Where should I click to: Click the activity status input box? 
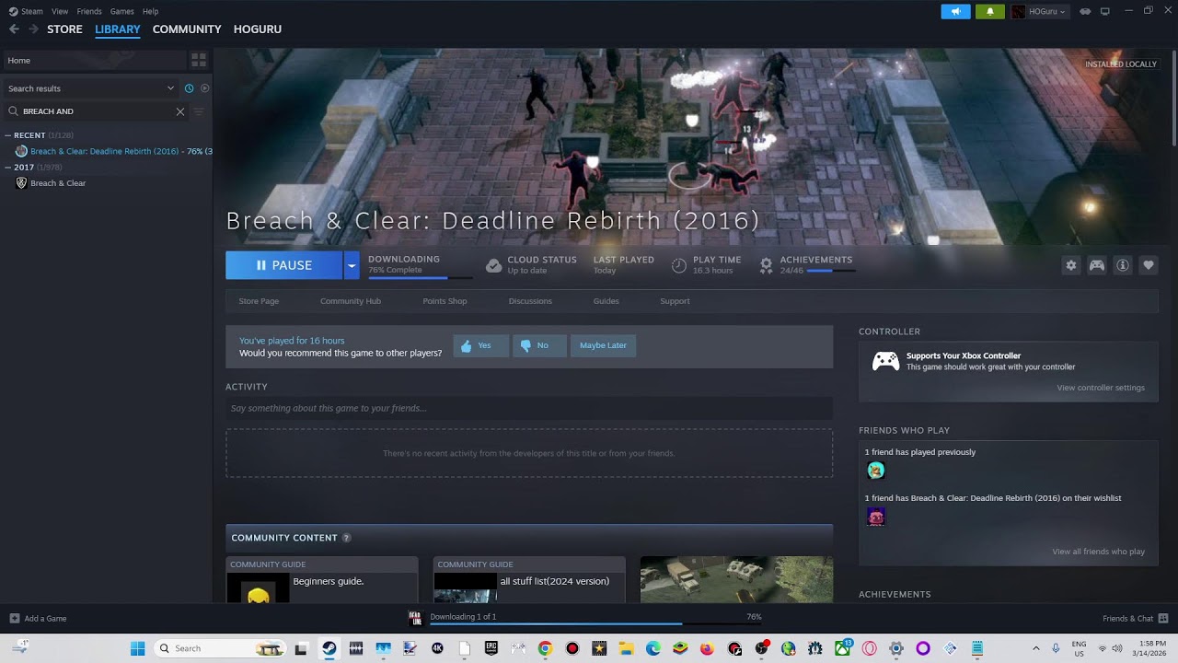(529, 408)
